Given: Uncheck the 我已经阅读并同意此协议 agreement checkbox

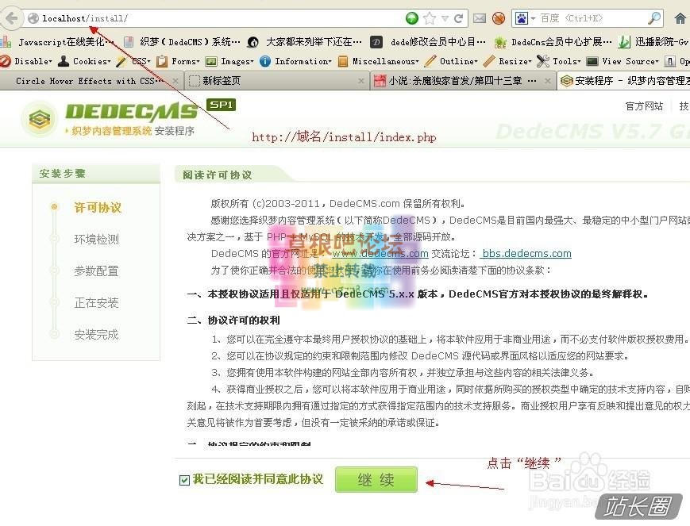Looking at the screenshot, I should 184,478.
